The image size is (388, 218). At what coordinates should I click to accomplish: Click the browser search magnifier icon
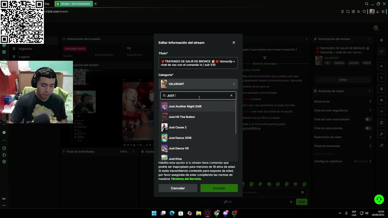366,4
